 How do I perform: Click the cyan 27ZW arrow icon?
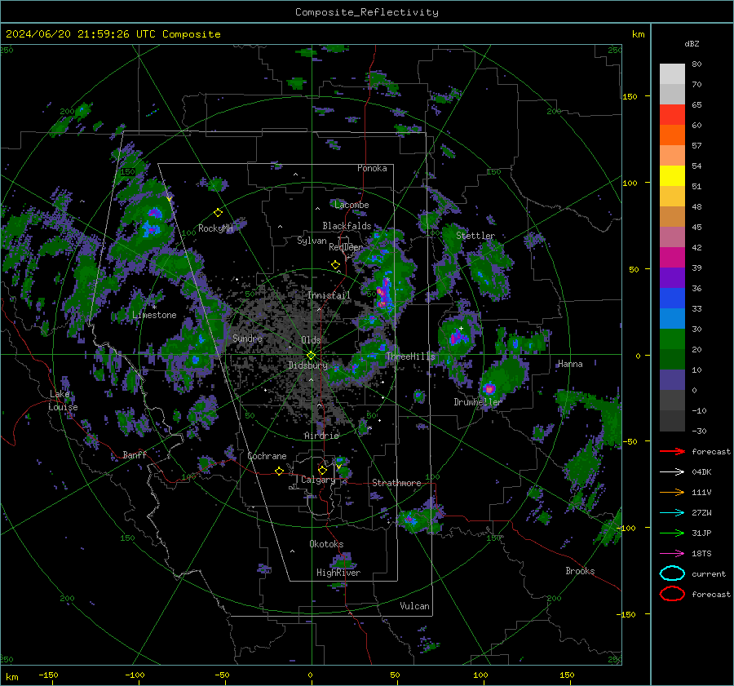[x=672, y=513]
